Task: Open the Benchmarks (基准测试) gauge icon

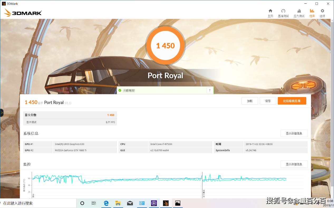Action: coord(283,11)
